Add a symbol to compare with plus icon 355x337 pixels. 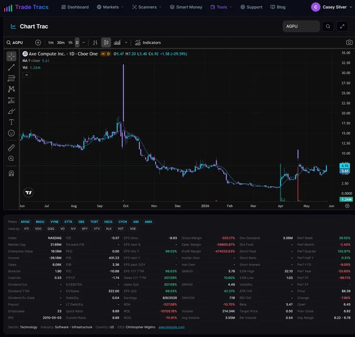[x=38, y=43]
